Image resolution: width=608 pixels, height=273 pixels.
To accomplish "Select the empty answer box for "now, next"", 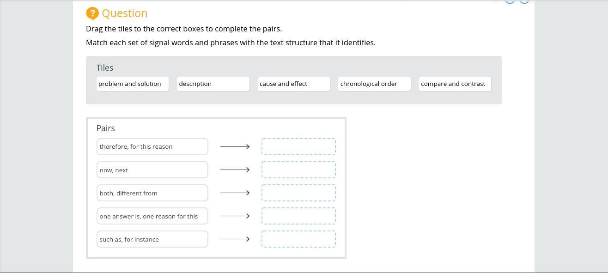I will click(x=298, y=170).
